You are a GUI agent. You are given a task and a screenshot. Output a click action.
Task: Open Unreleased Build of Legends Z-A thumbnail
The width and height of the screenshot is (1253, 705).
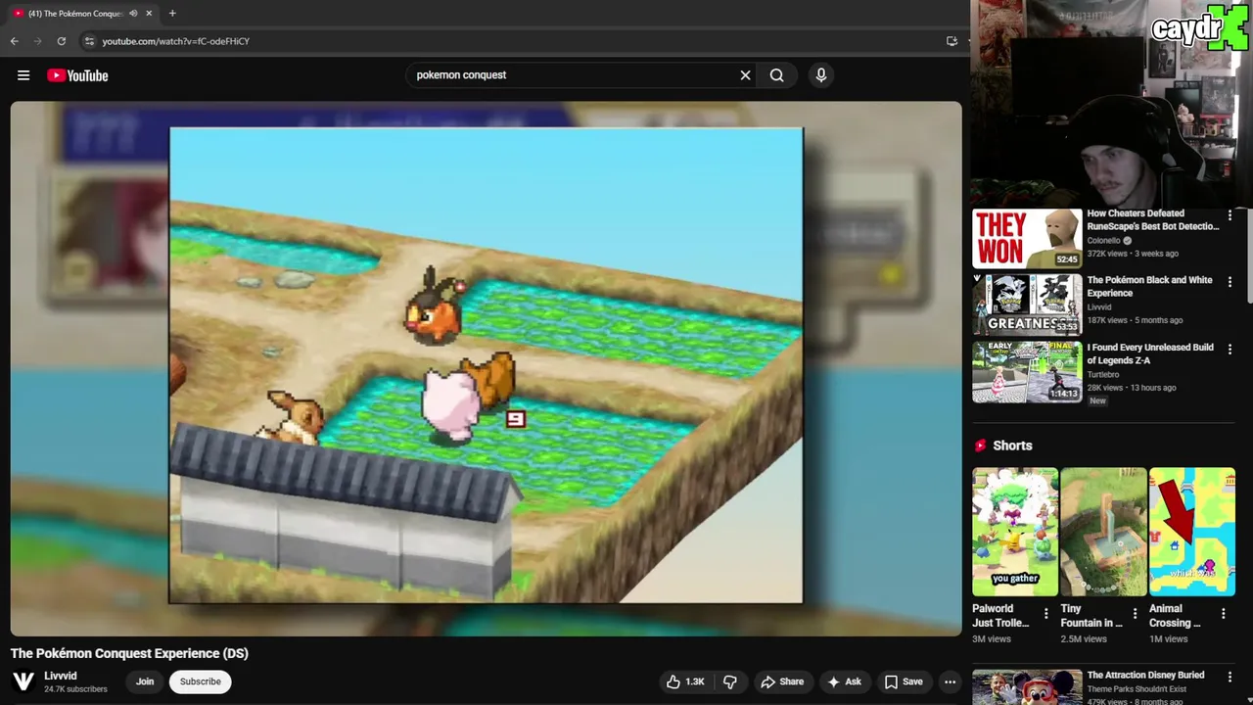point(1027,372)
